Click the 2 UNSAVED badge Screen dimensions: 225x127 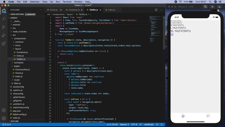click(30, 14)
